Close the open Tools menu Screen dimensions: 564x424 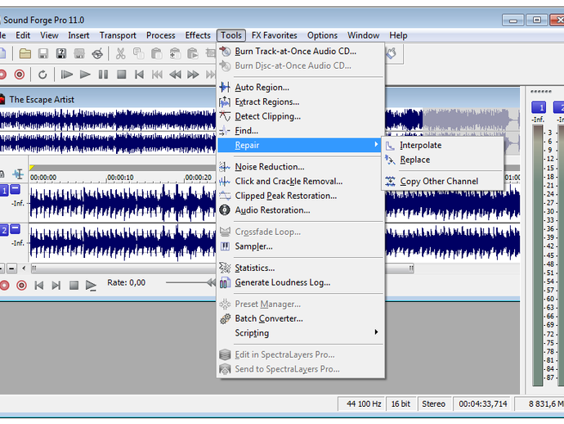231,35
